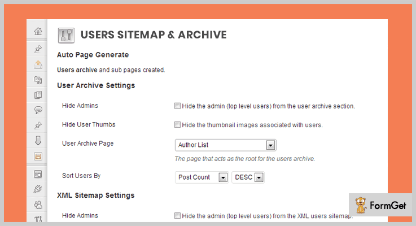
Task: Open the Pages stacked documents icon
Action: (x=38, y=95)
